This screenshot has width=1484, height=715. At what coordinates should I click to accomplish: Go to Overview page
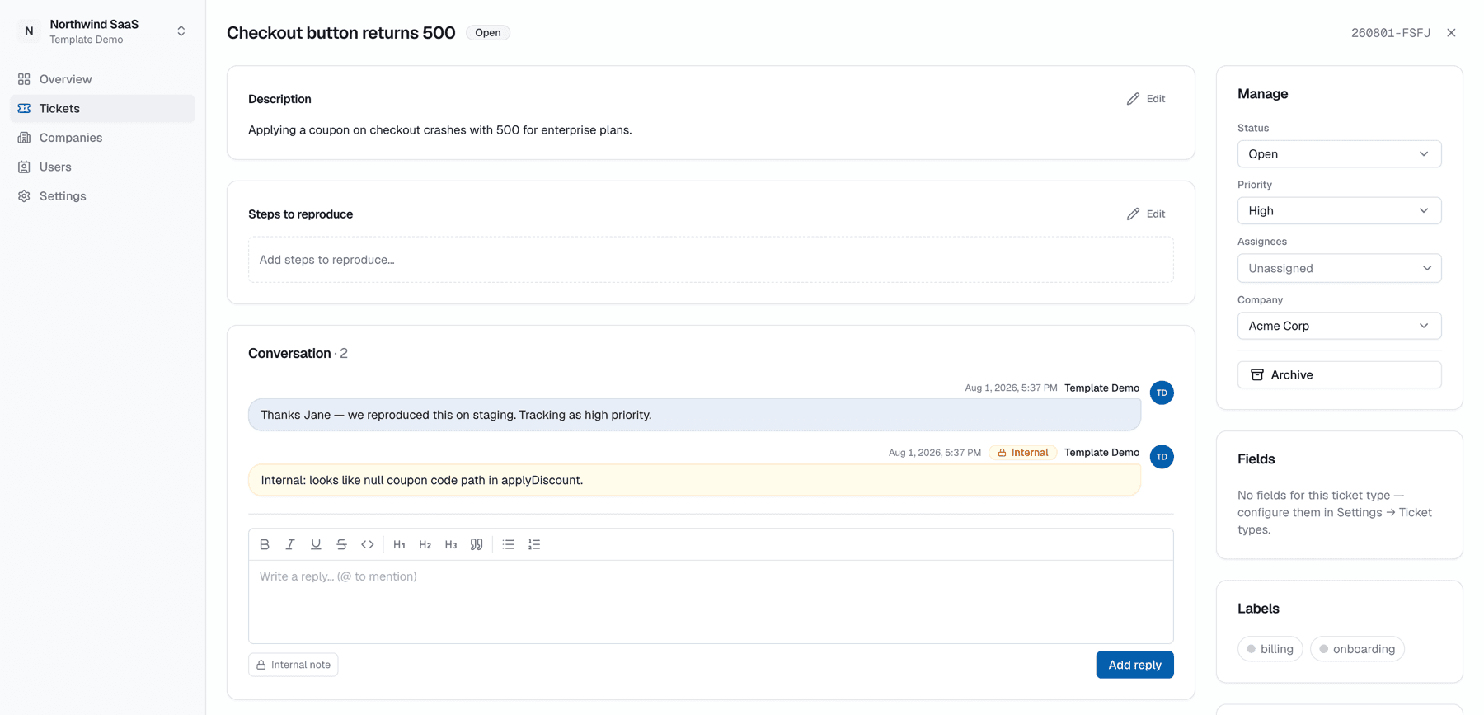point(102,79)
